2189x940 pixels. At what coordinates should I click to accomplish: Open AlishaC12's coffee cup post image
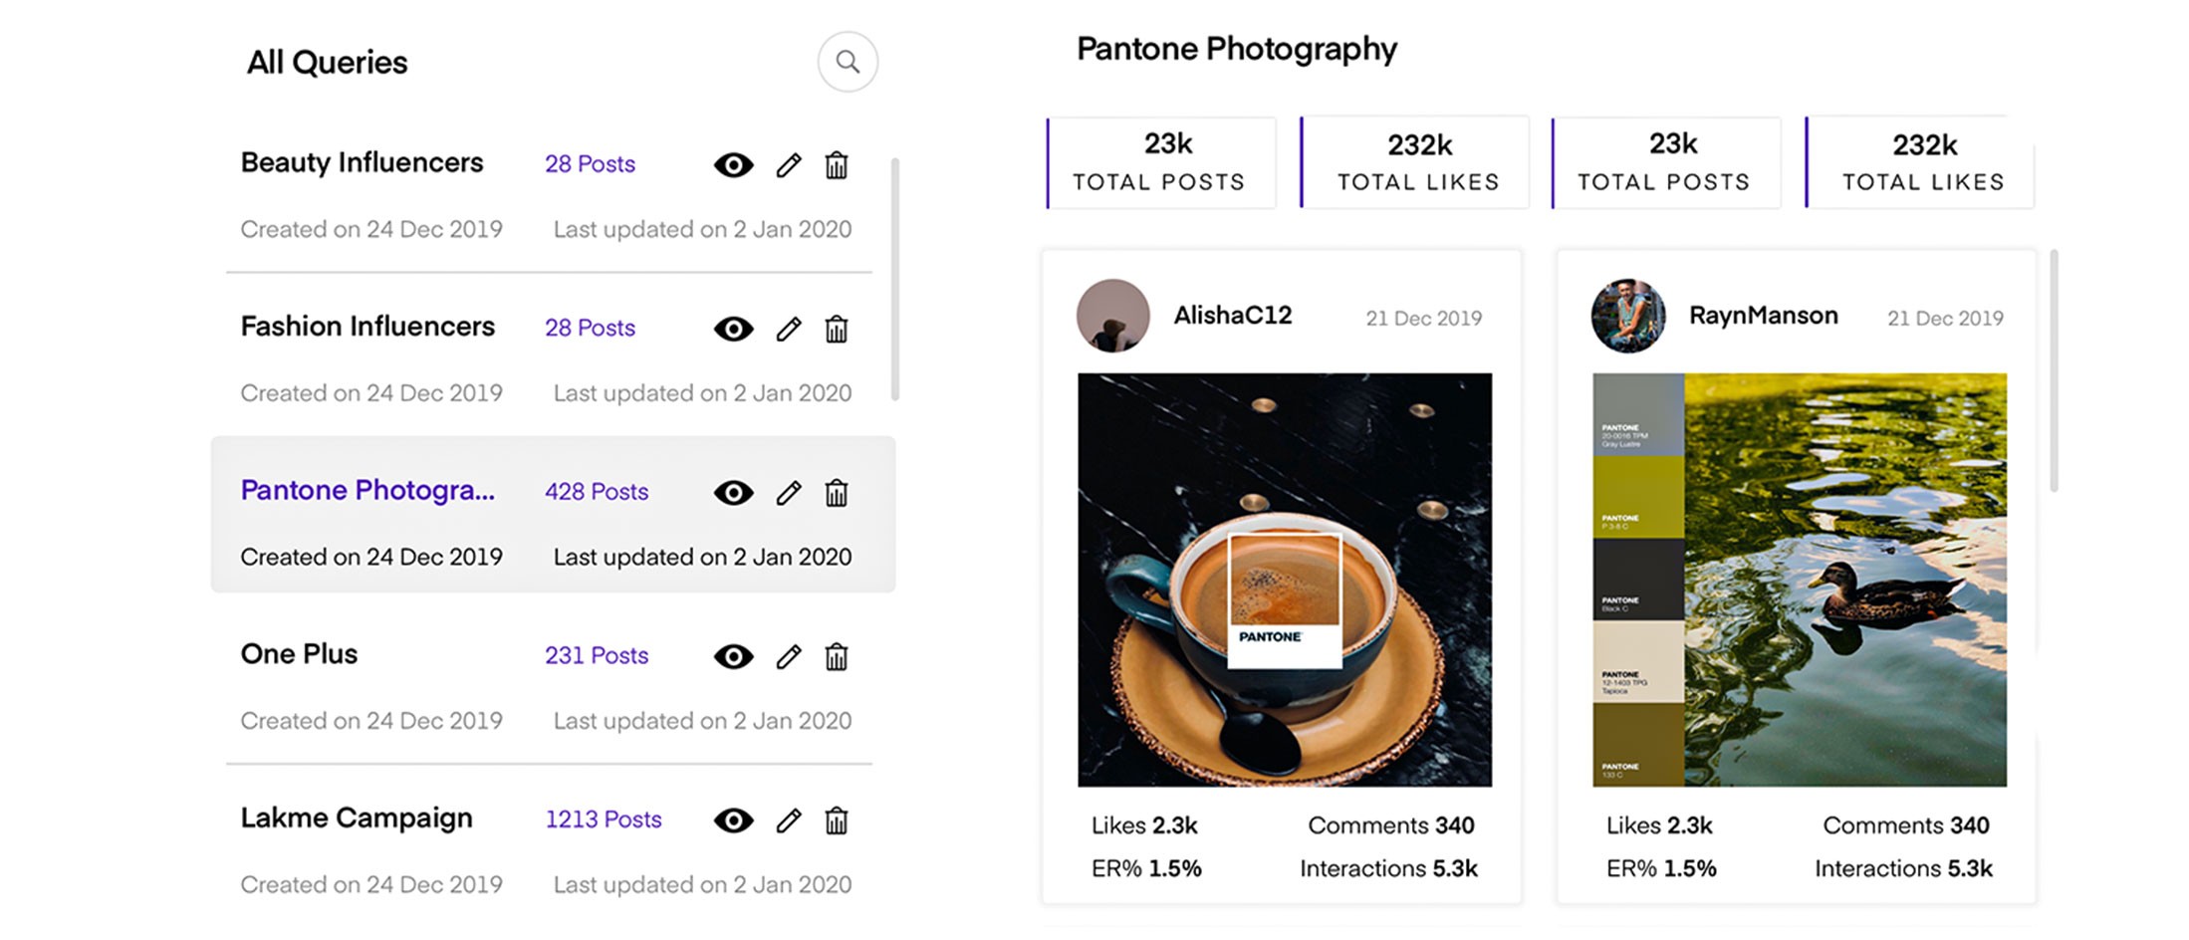(1285, 580)
